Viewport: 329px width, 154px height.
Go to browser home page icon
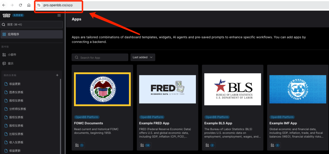pos(29,5)
